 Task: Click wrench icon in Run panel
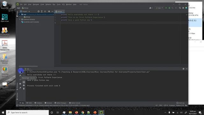point(20,75)
